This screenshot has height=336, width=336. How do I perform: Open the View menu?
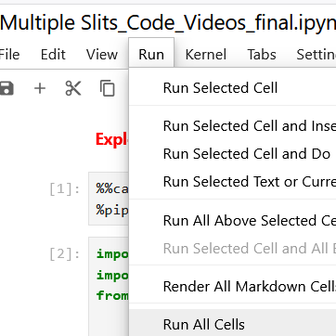tap(102, 55)
